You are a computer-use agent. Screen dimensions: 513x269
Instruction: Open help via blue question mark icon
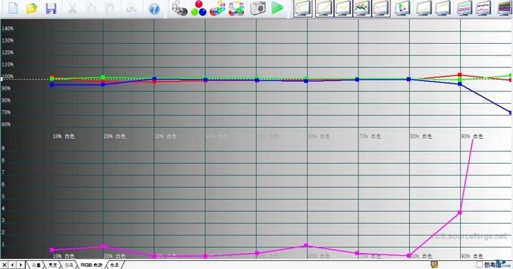[x=154, y=9]
